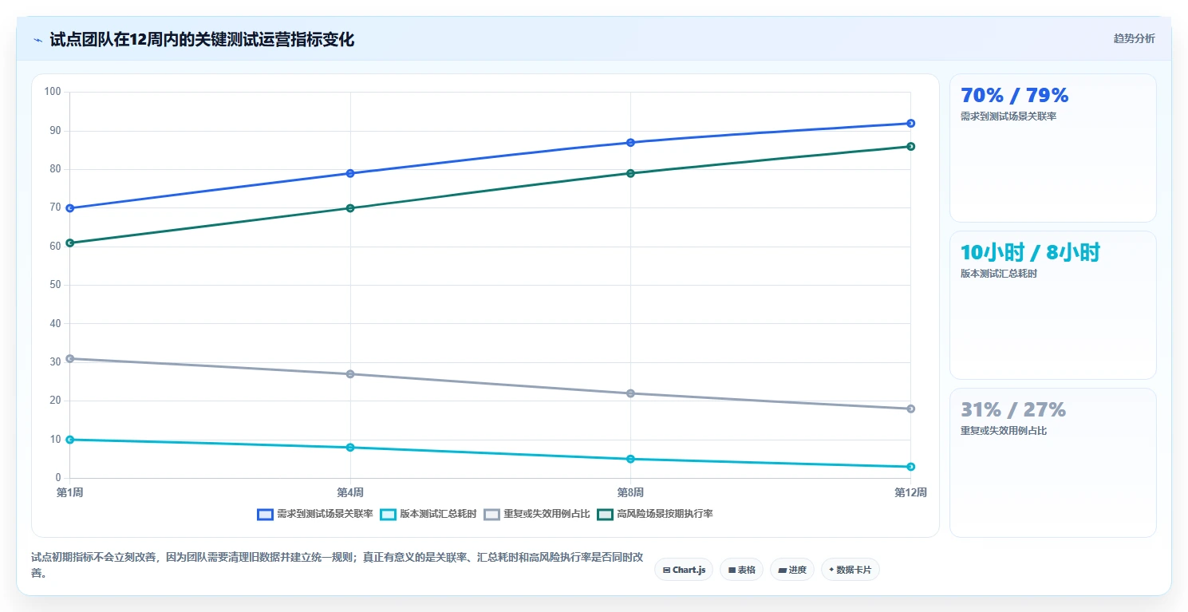Click the 第1周 x-axis label
The height and width of the screenshot is (612, 1188).
click(x=70, y=492)
